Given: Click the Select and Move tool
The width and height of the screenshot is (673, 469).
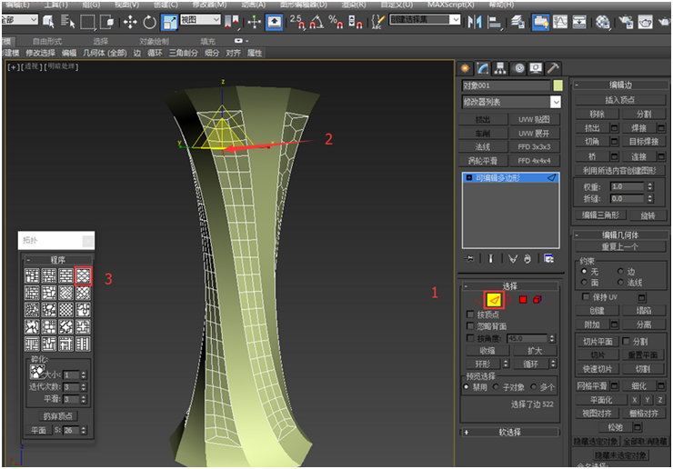Looking at the screenshot, I should (x=129, y=21).
